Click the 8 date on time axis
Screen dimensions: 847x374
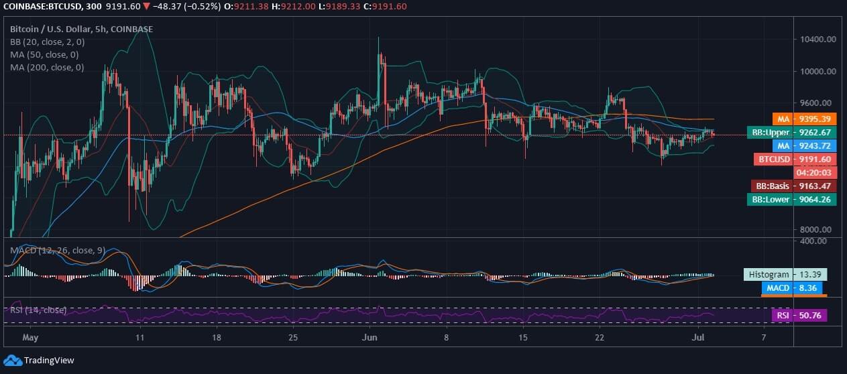(x=446, y=337)
